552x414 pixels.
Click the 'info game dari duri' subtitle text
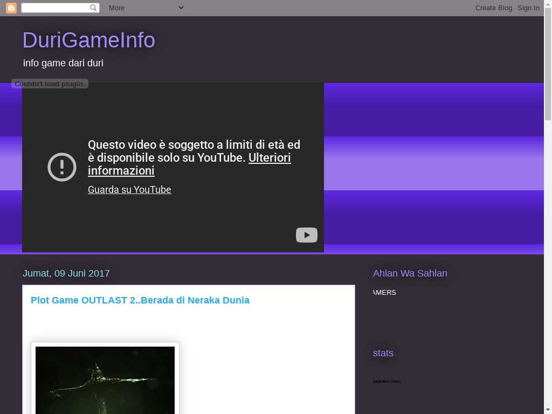[64, 63]
